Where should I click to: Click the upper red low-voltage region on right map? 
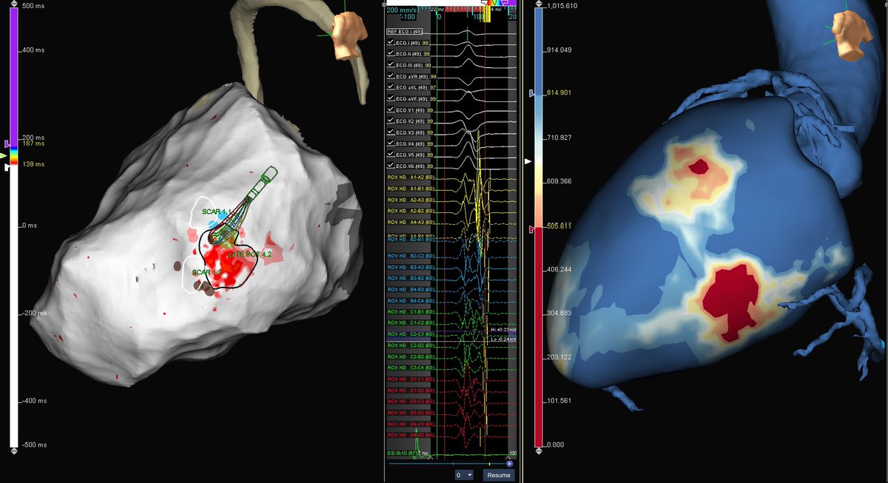699,169
